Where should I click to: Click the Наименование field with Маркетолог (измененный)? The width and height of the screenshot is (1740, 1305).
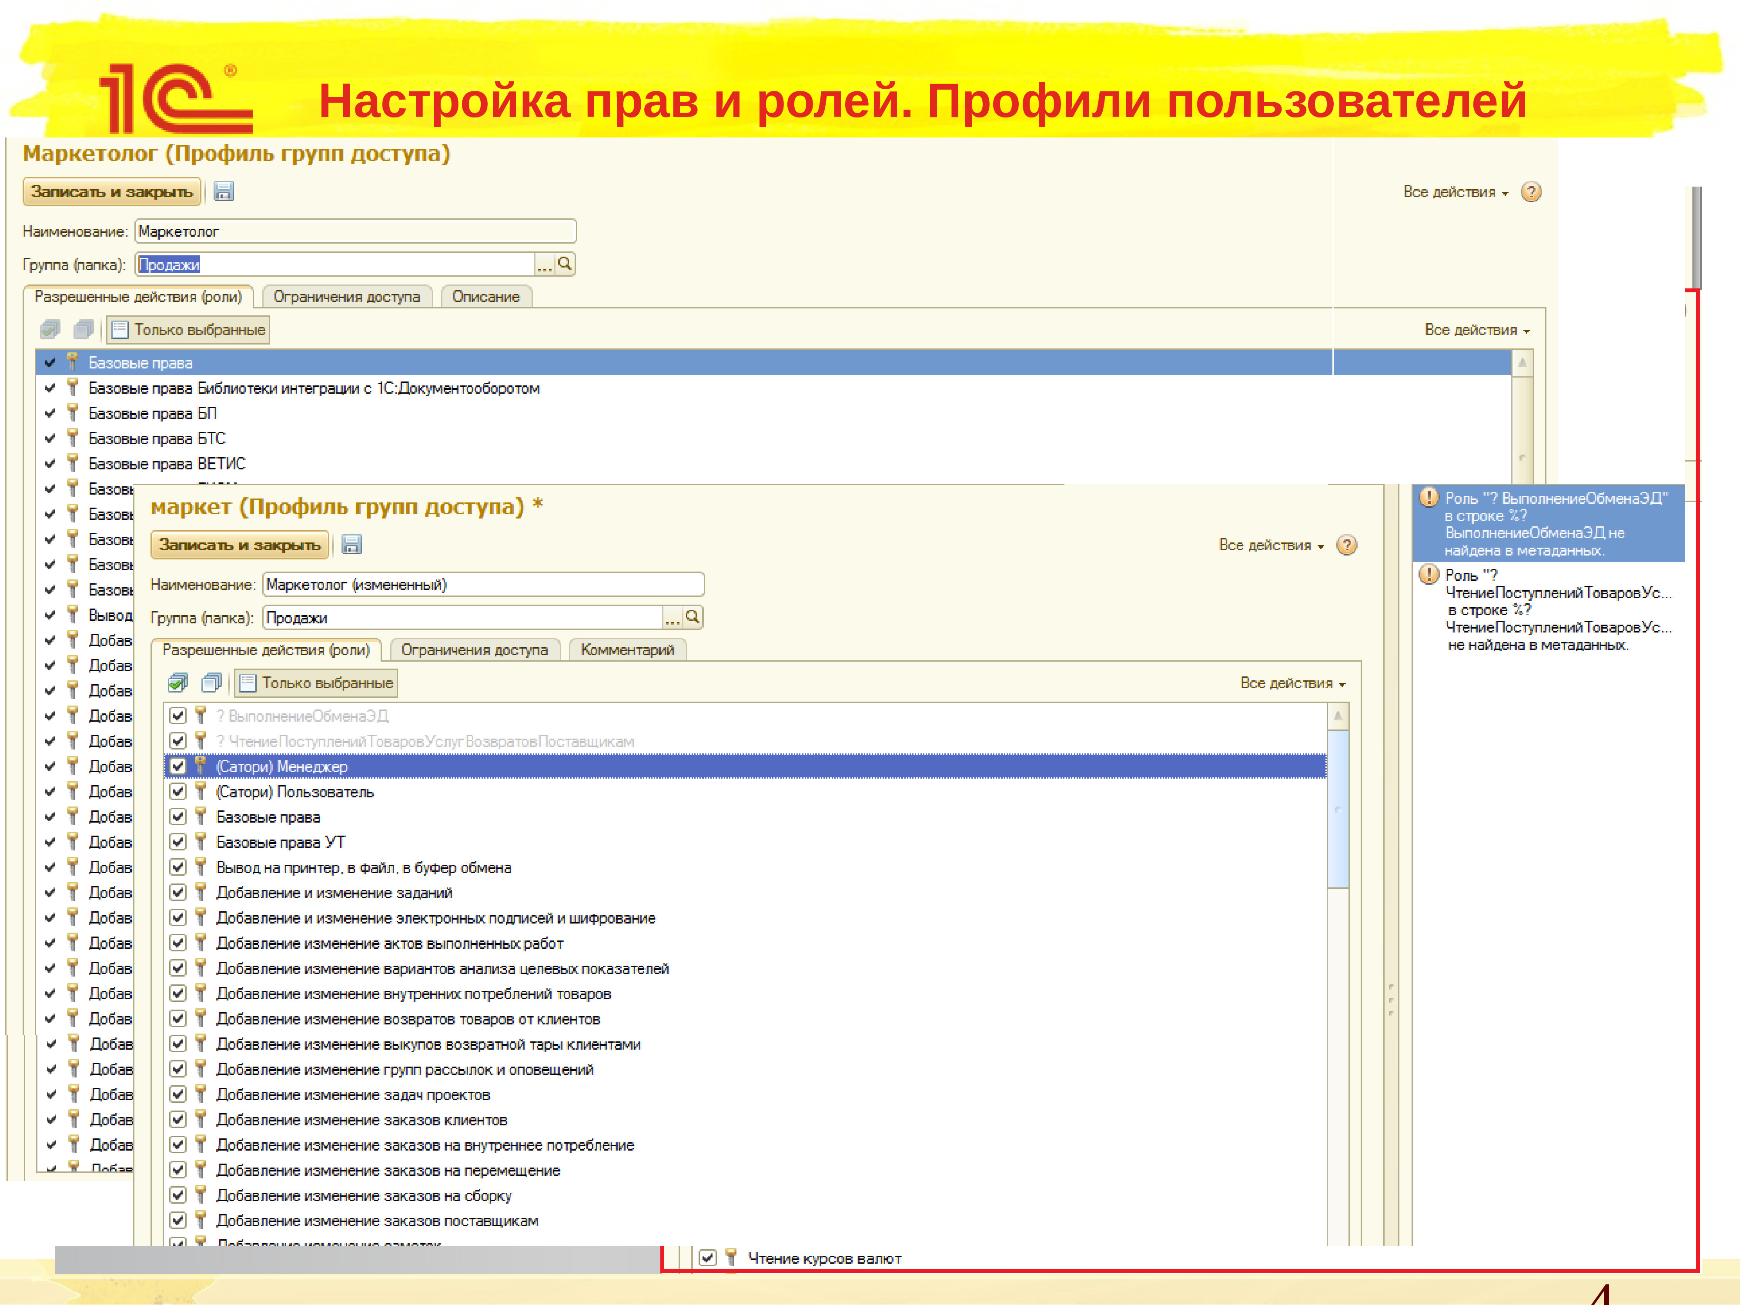[482, 585]
